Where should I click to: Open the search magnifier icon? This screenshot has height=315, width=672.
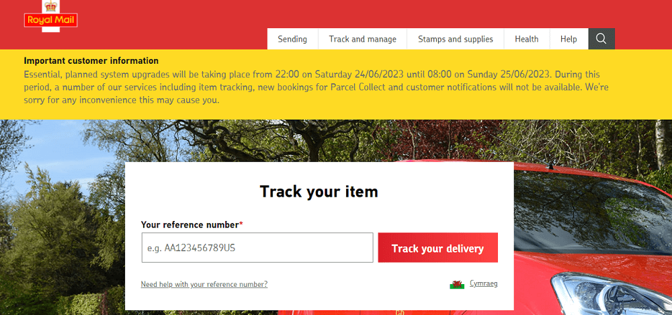pos(601,39)
